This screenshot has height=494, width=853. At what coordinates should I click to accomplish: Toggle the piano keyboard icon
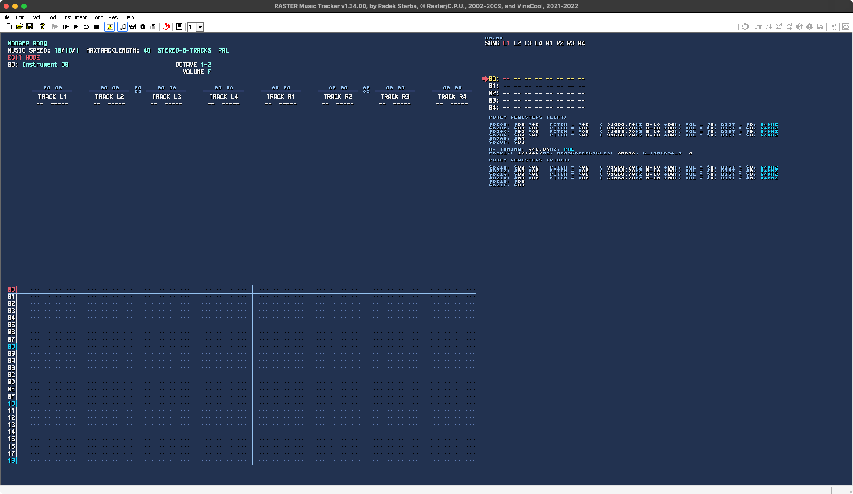[179, 27]
